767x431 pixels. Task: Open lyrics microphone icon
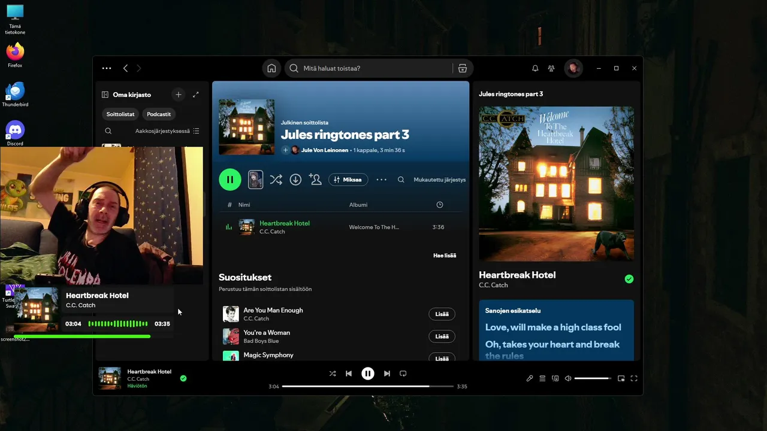pos(530,378)
